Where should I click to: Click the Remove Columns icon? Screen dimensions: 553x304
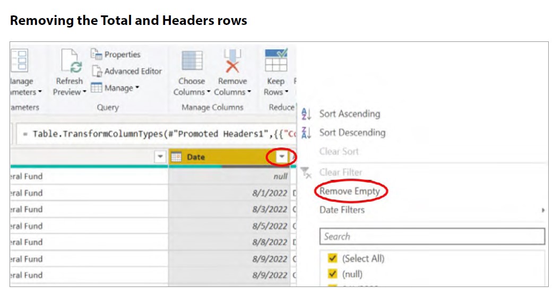232,62
